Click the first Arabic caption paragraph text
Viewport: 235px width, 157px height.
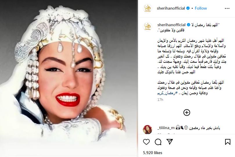pyautogui.click(x=191, y=56)
